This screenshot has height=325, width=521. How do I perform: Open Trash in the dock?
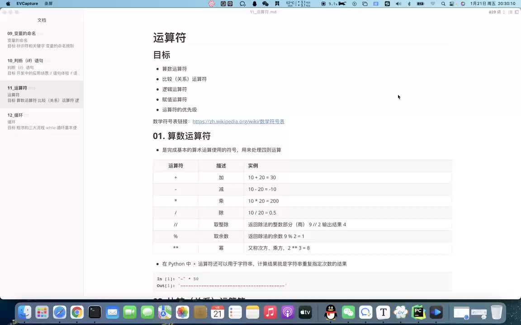(497, 312)
